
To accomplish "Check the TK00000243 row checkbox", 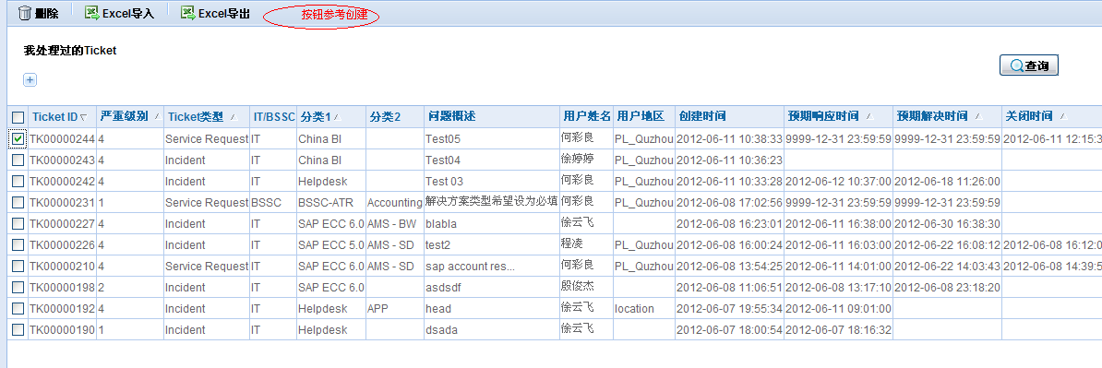I will [18, 160].
